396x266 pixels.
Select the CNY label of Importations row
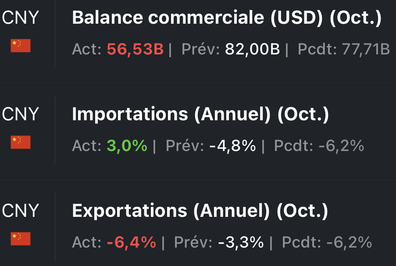coord(21,115)
